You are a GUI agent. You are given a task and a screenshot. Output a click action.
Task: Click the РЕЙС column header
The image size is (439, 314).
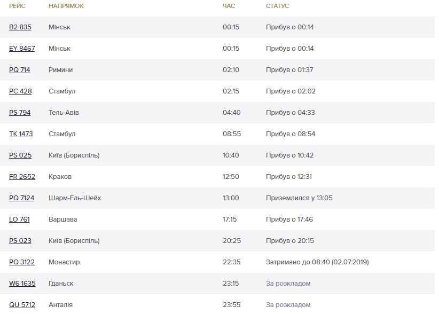click(x=18, y=6)
